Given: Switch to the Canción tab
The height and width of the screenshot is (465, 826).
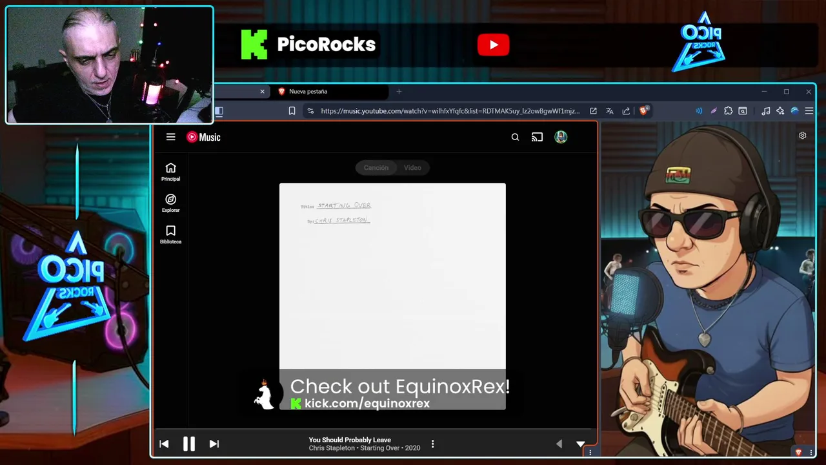Looking at the screenshot, I should point(376,168).
